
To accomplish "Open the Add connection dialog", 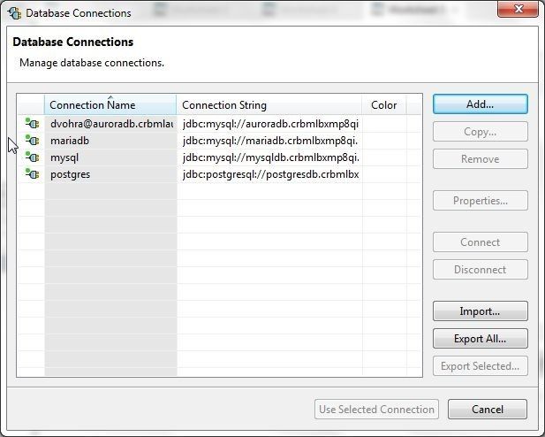I will [480, 104].
